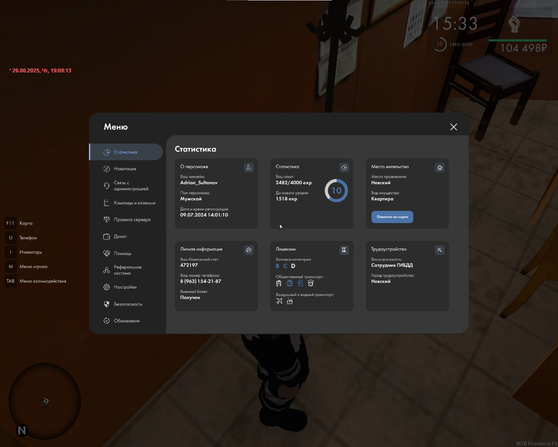The height and width of the screenshot is (447, 558).
Task: Click the chart icon on Статистика card
Action: [344, 167]
